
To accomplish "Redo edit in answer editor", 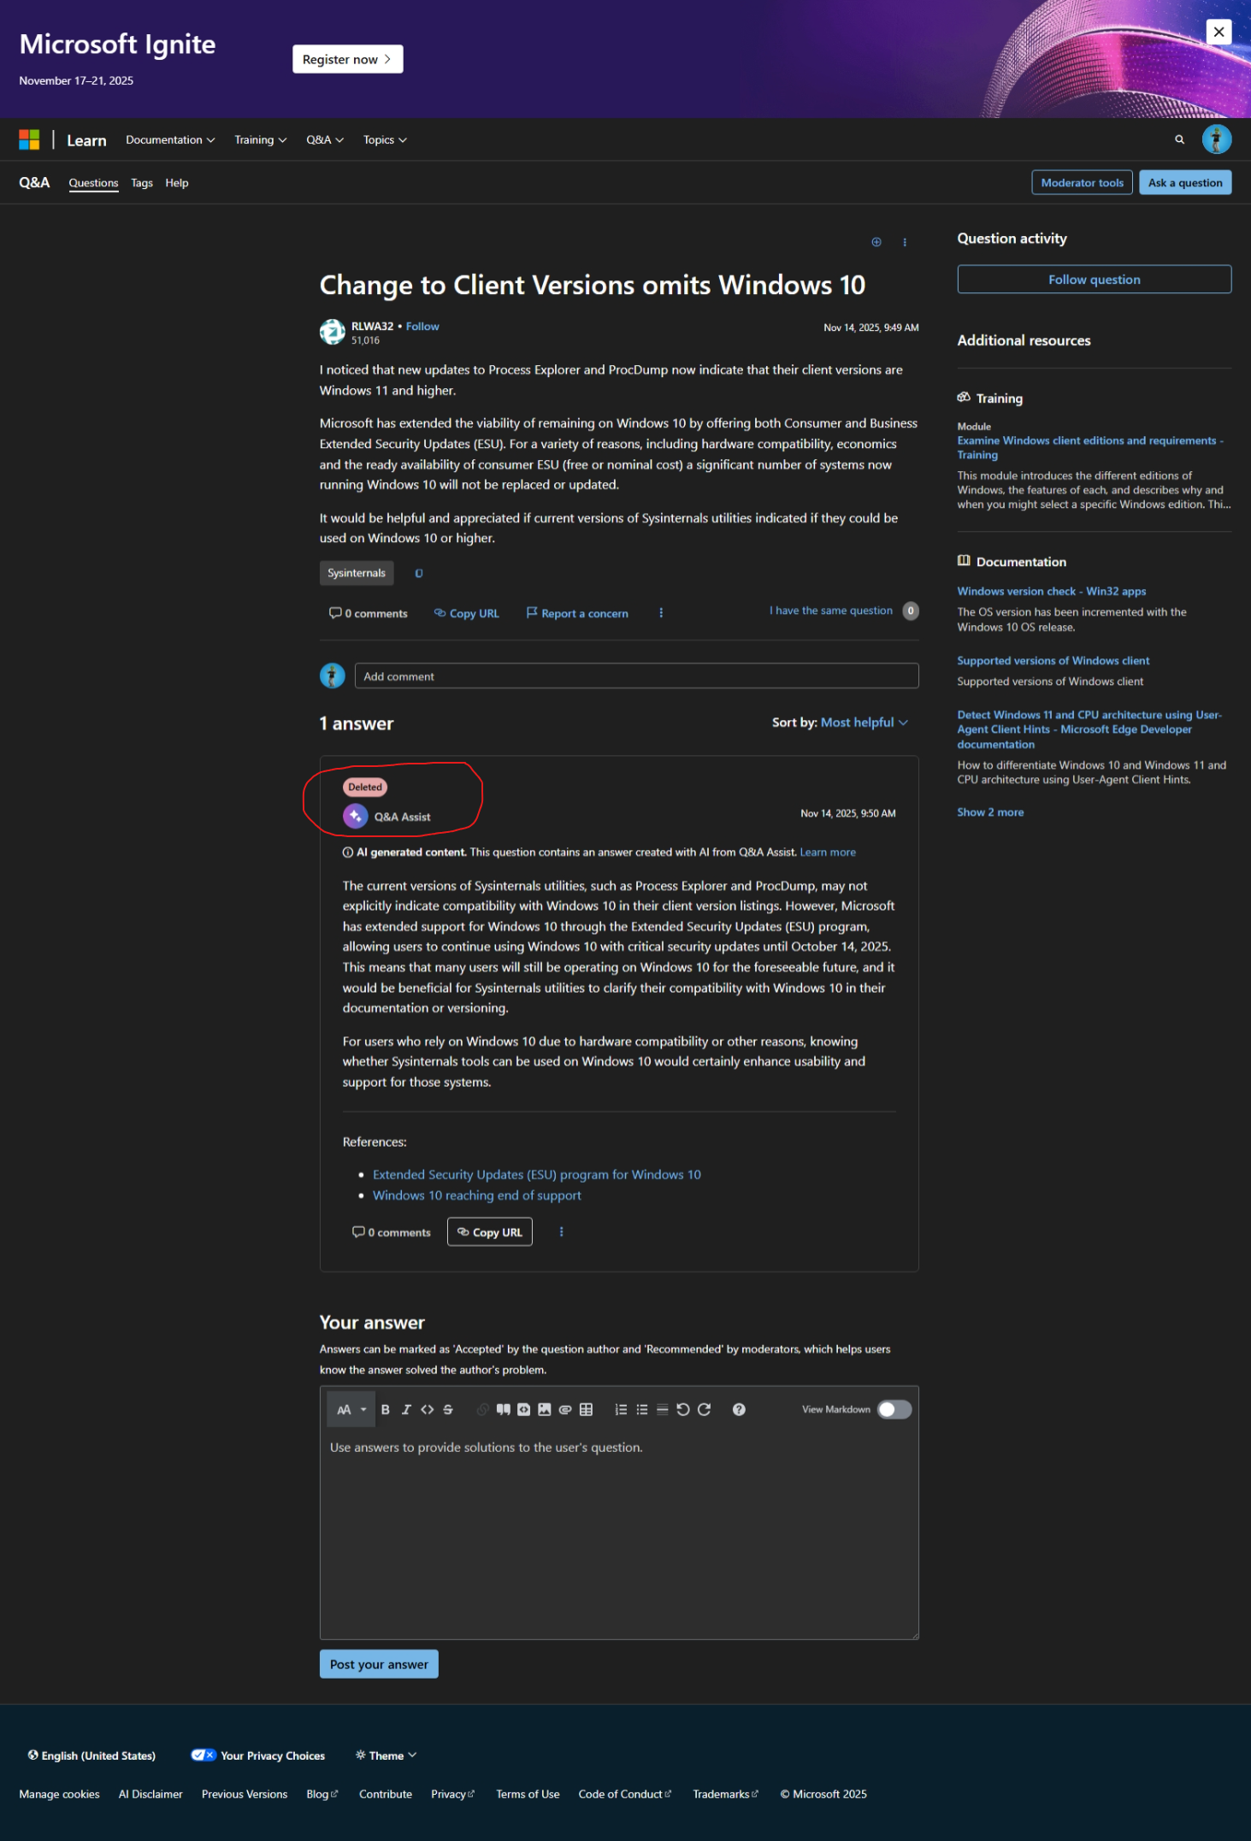I will point(705,1409).
